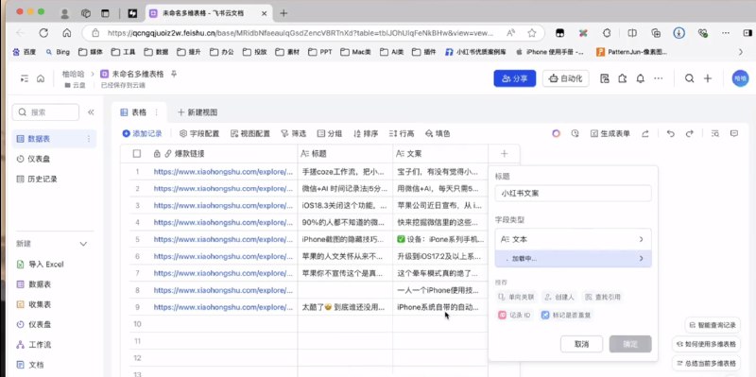Click the blue 分享 button
The image size is (756, 377).
[x=514, y=78]
